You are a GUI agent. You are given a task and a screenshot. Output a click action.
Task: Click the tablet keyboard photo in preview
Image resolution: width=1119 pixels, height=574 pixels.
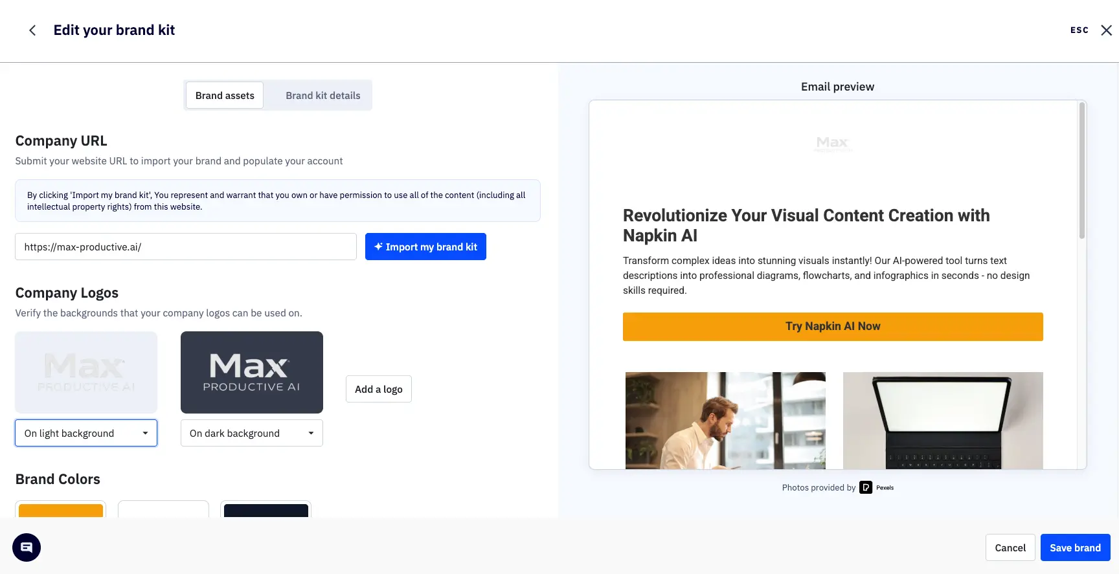(943, 421)
